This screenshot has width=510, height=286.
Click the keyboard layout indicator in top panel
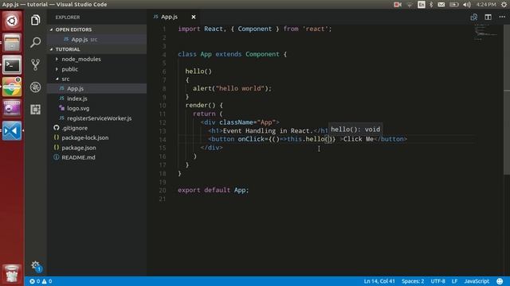(x=422, y=5)
